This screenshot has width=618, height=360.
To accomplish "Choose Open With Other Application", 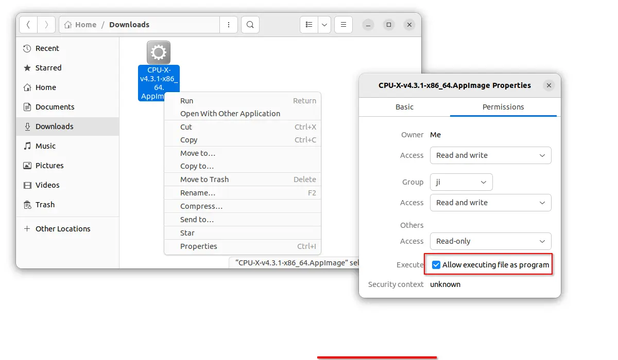I will coord(243,114).
